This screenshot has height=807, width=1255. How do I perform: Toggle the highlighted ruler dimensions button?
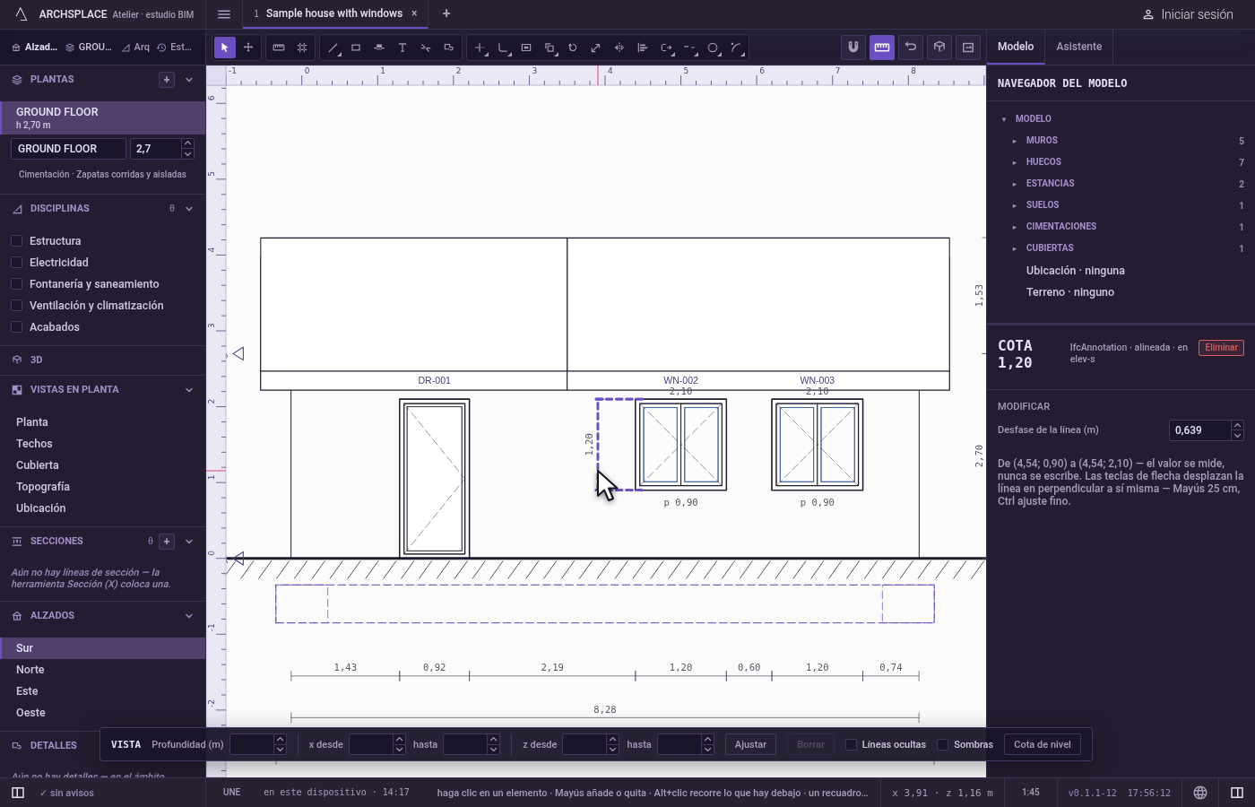pos(882,47)
